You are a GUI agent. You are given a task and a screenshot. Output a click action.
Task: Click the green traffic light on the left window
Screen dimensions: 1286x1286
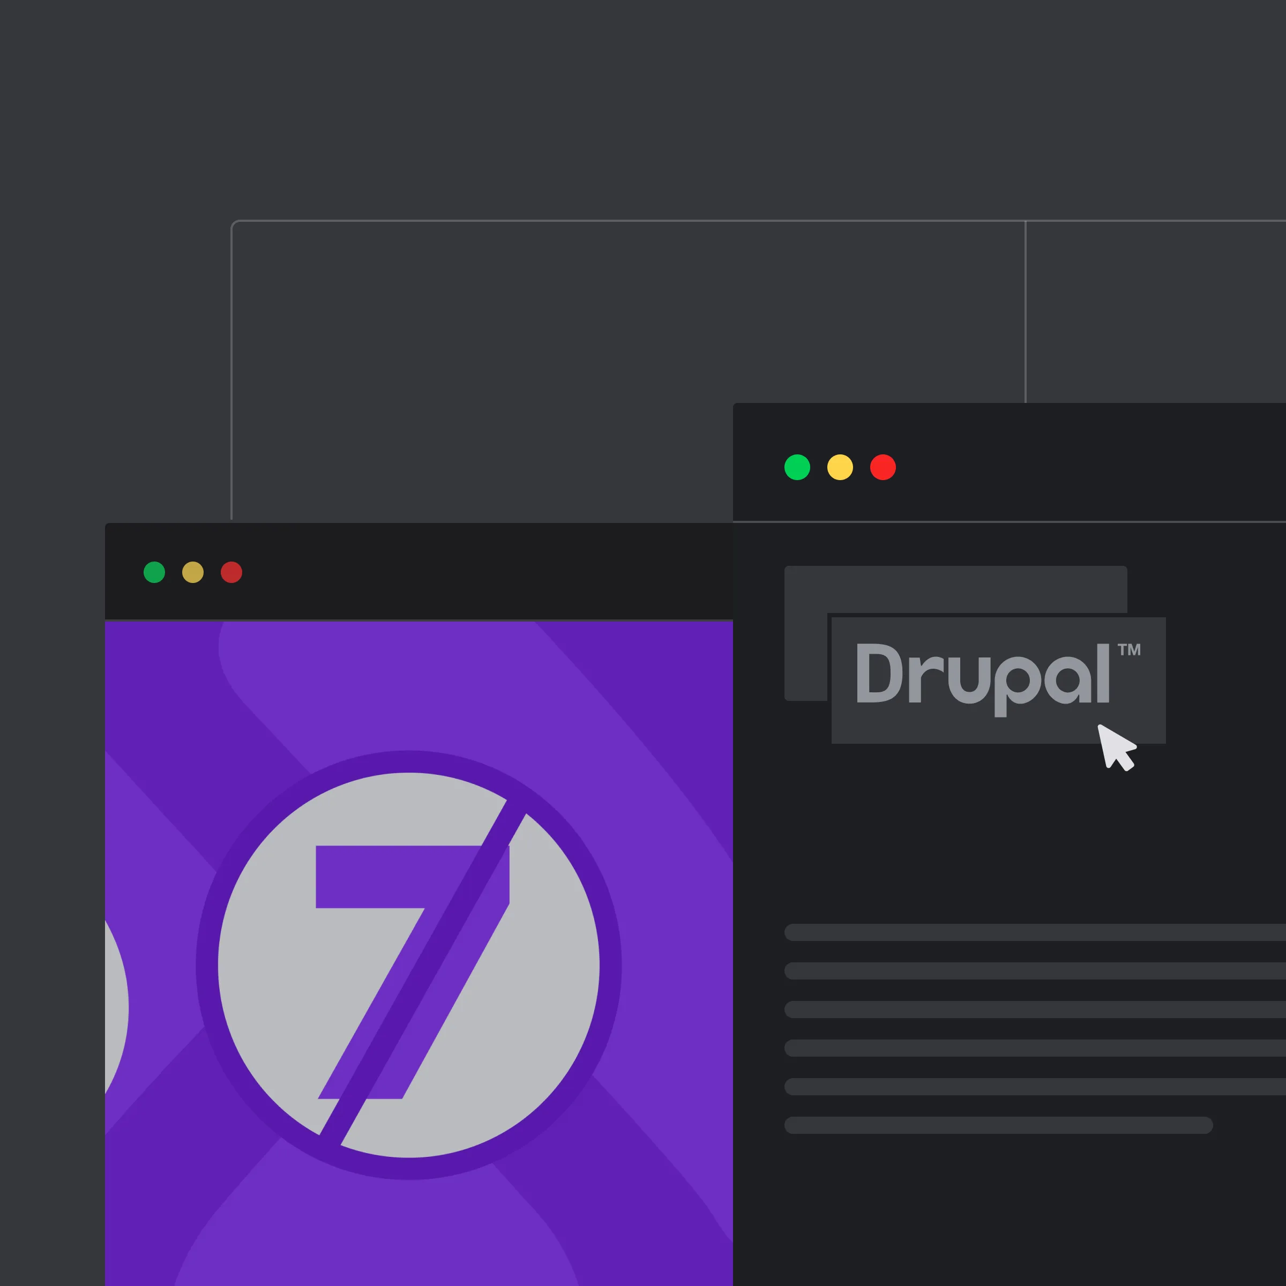pos(154,571)
